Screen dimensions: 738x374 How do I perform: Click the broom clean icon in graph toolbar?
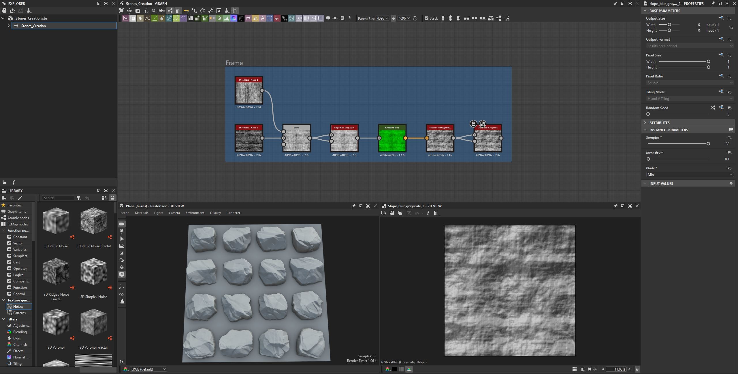click(227, 11)
